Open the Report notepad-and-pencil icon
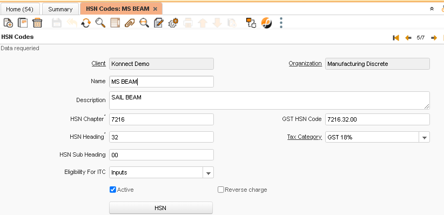444x215 pixels. [x=159, y=23]
